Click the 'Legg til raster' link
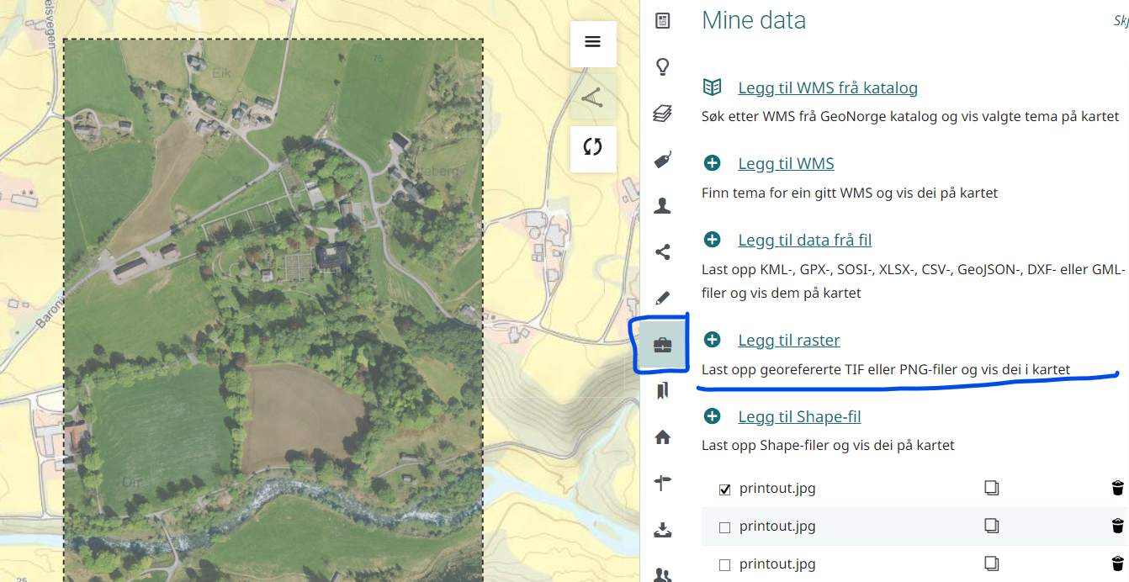Viewport: 1129px width, 582px height. [x=788, y=340]
